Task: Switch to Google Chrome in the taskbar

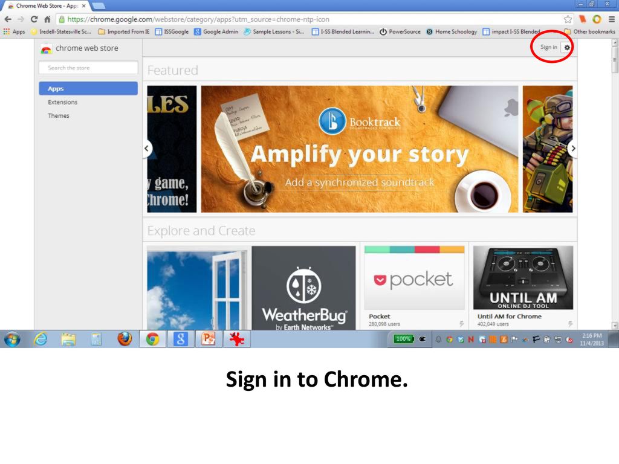Action: (152, 340)
